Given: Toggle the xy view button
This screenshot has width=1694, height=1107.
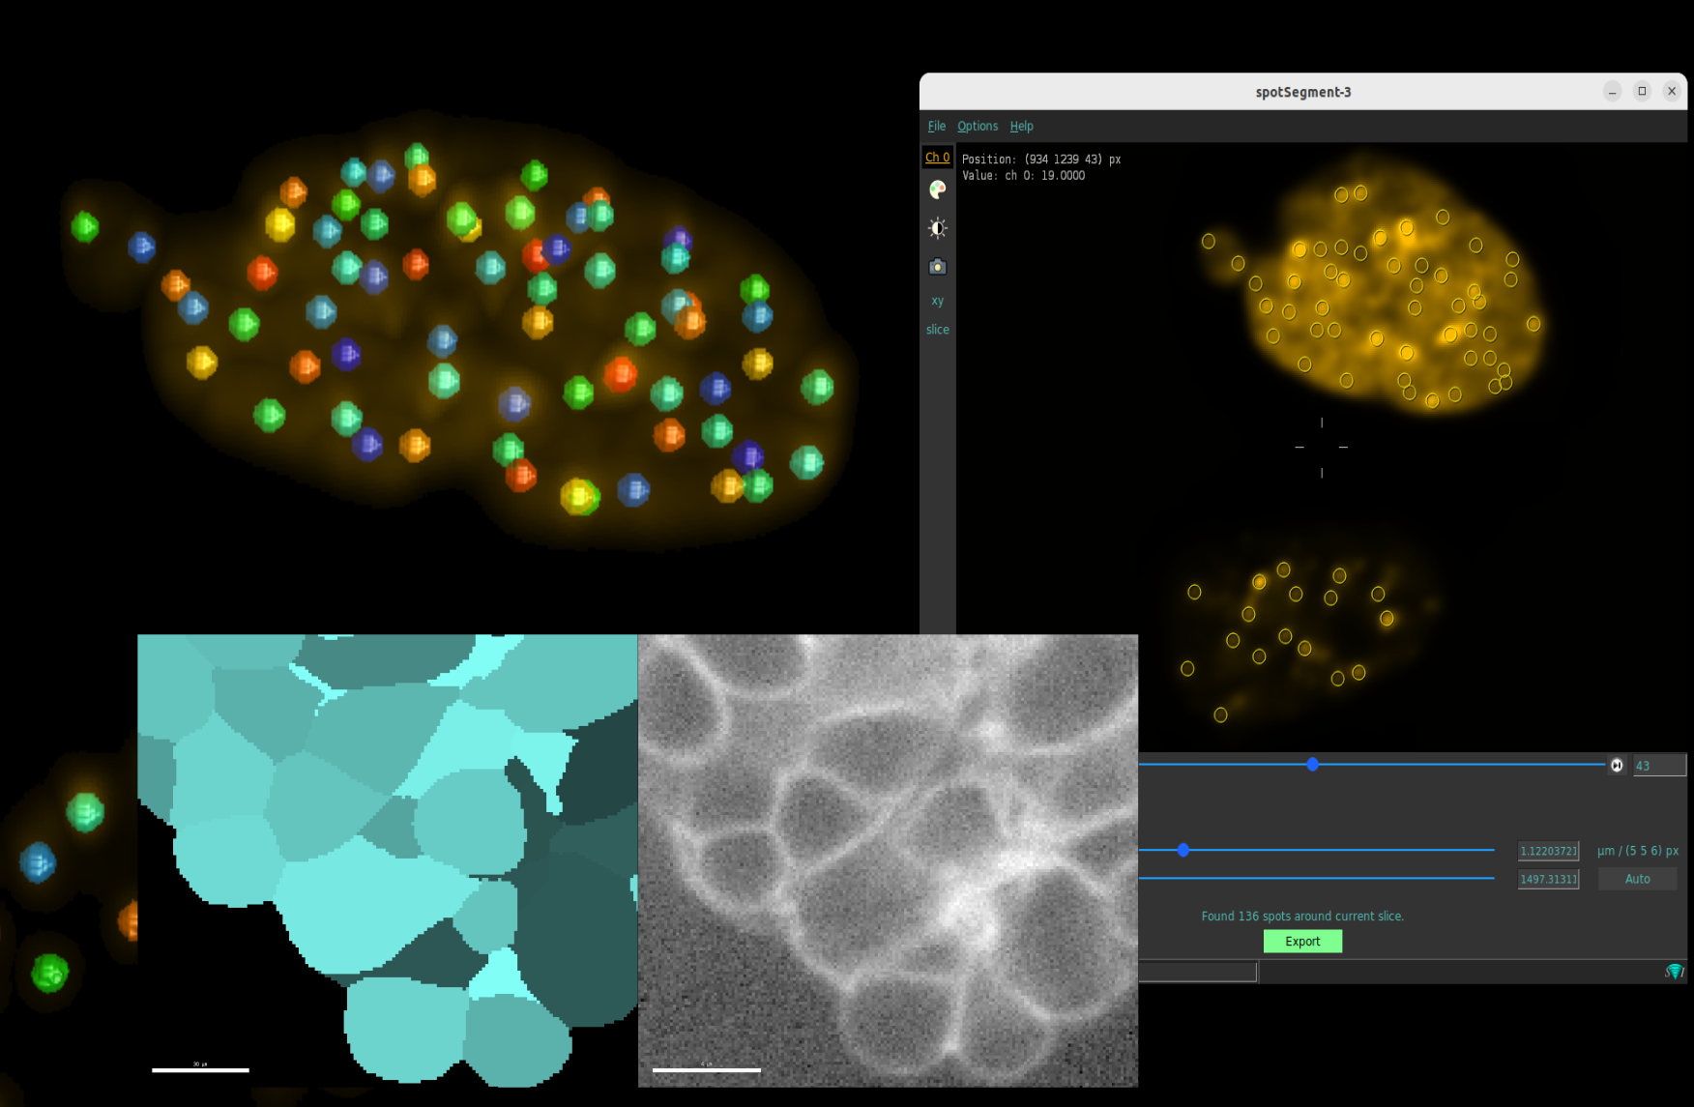Looking at the screenshot, I should 937,301.
